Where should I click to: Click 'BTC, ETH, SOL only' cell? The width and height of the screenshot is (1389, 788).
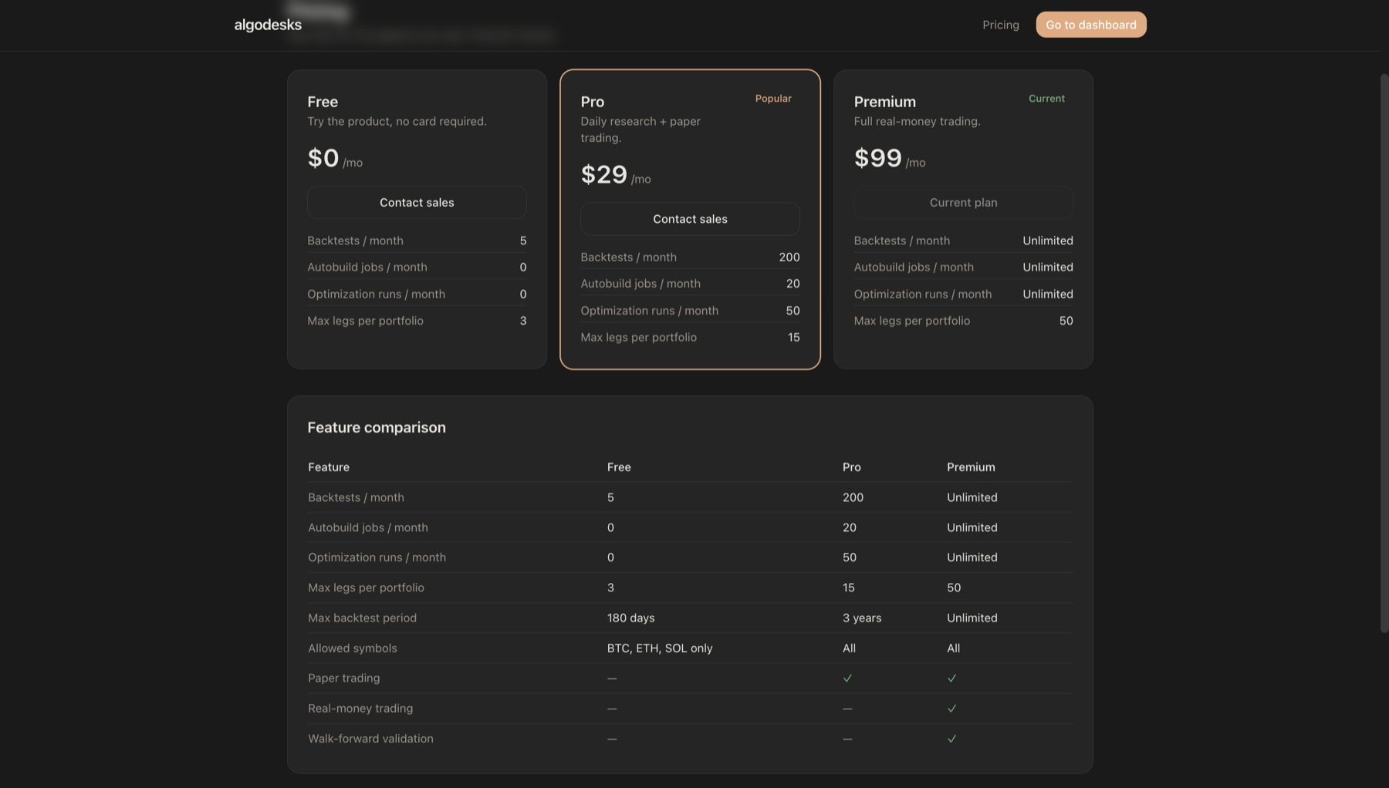click(x=660, y=648)
